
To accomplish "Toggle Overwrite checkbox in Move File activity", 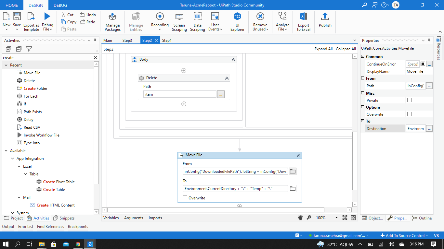I will click(185, 198).
